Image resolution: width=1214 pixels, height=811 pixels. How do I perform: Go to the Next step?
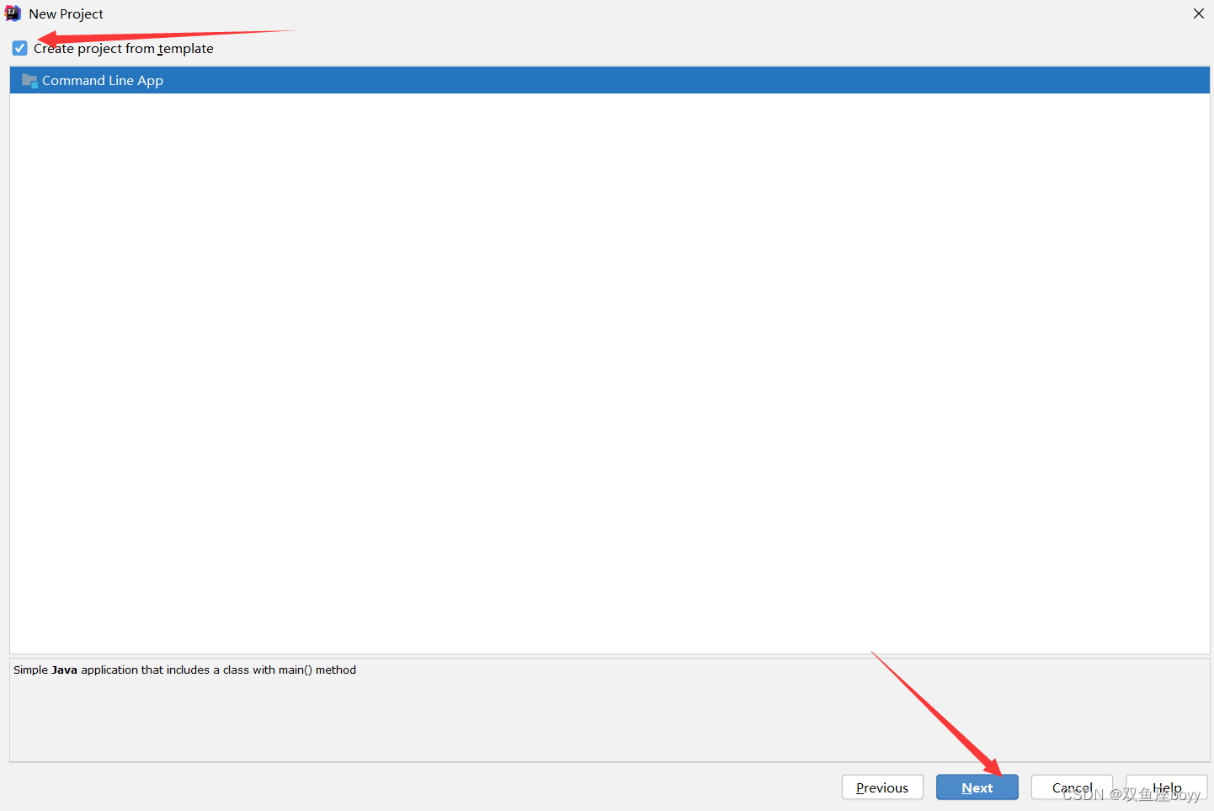pyautogui.click(x=977, y=787)
